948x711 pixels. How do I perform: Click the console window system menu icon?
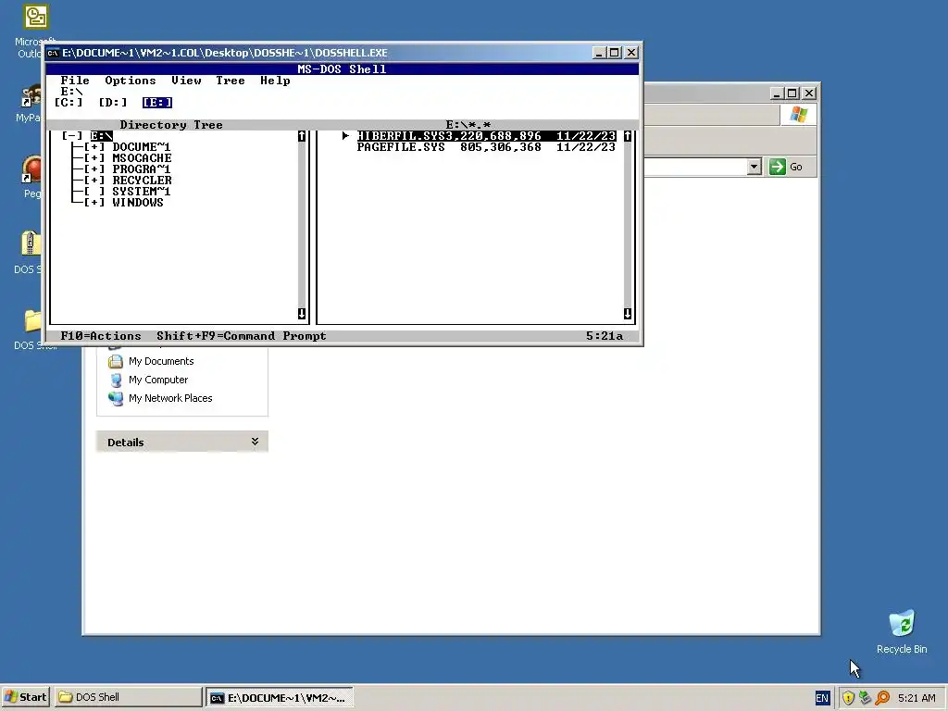53,53
